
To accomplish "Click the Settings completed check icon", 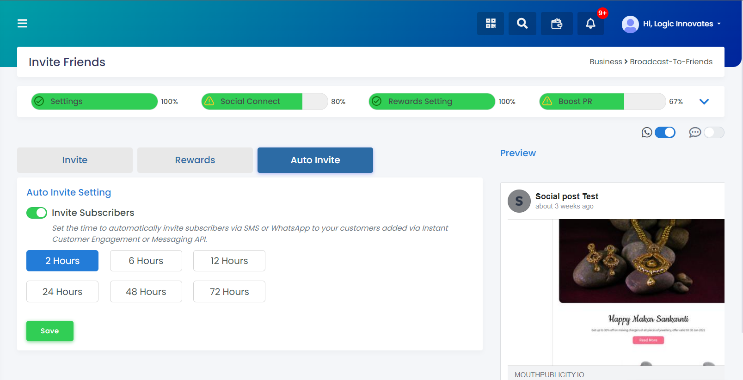I will [x=39, y=101].
